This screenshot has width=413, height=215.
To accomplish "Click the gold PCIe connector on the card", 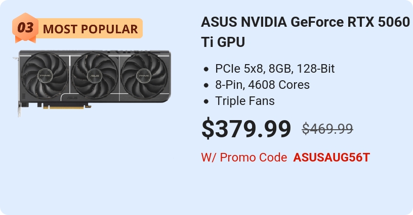I will coord(67,106).
